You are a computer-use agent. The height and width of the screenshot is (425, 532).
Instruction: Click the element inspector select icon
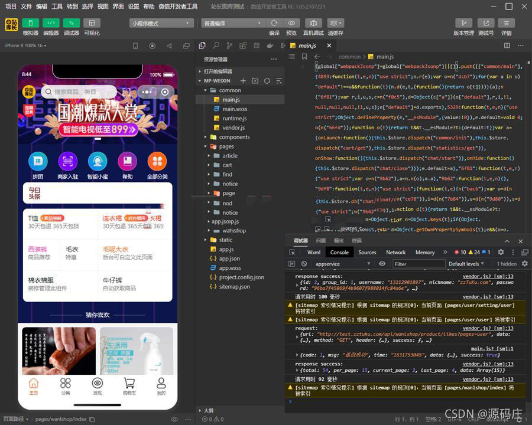(292, 252)
